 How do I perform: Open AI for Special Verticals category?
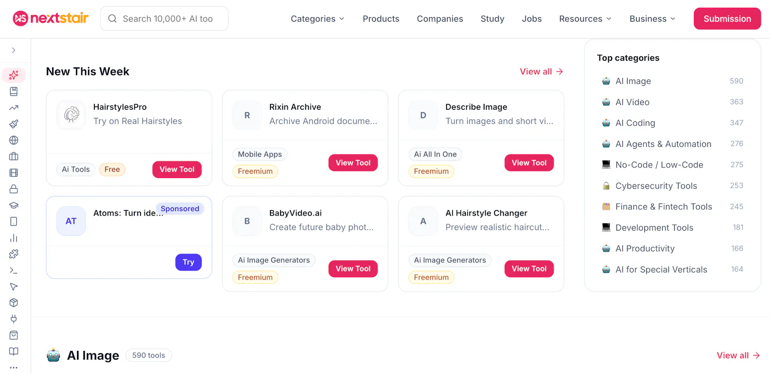pos(672,270)
